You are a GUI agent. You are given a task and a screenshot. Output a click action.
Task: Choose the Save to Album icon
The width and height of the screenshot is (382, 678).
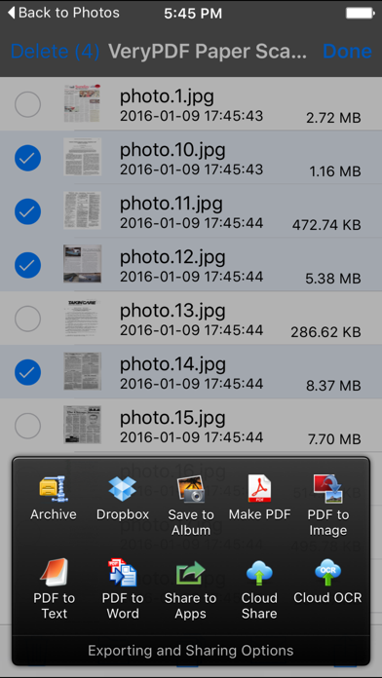[x=191, y=489]
